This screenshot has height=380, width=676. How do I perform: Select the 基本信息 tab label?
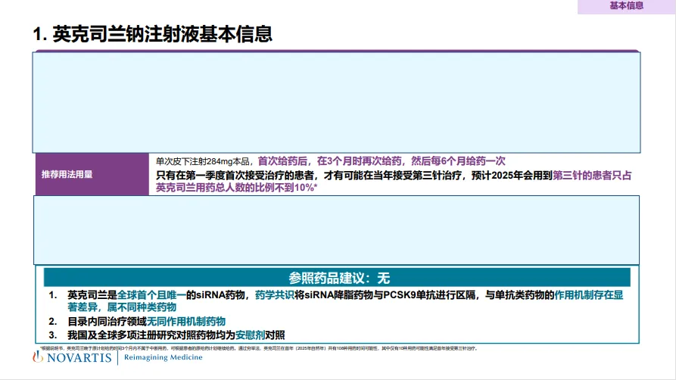pos(626,6)
